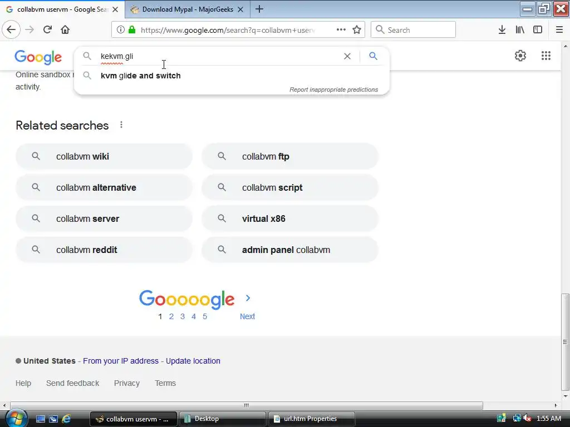The image size is (570, 427).
Task: Go to results page 5
Action: coord(205,316)
